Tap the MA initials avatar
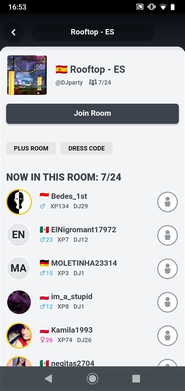This screenshot has height=391, width=185. [18, 268]
